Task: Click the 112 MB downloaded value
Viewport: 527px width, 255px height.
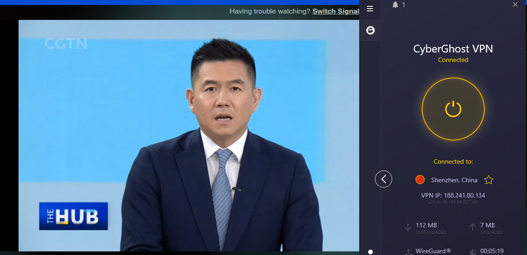Action: tap(426, 225)
